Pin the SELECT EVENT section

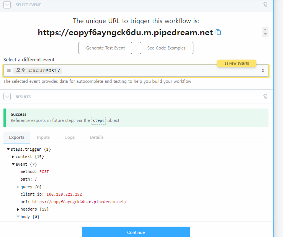coord(265,5)
